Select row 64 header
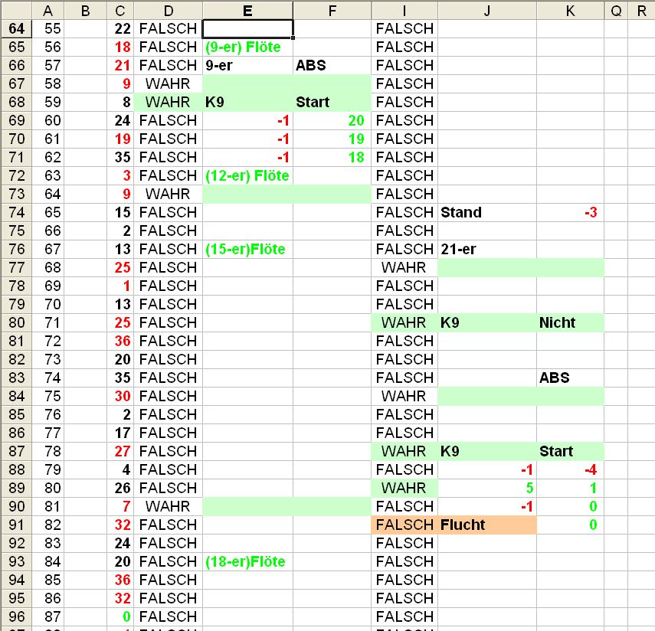The image size is (655, 631). point(16,28)
